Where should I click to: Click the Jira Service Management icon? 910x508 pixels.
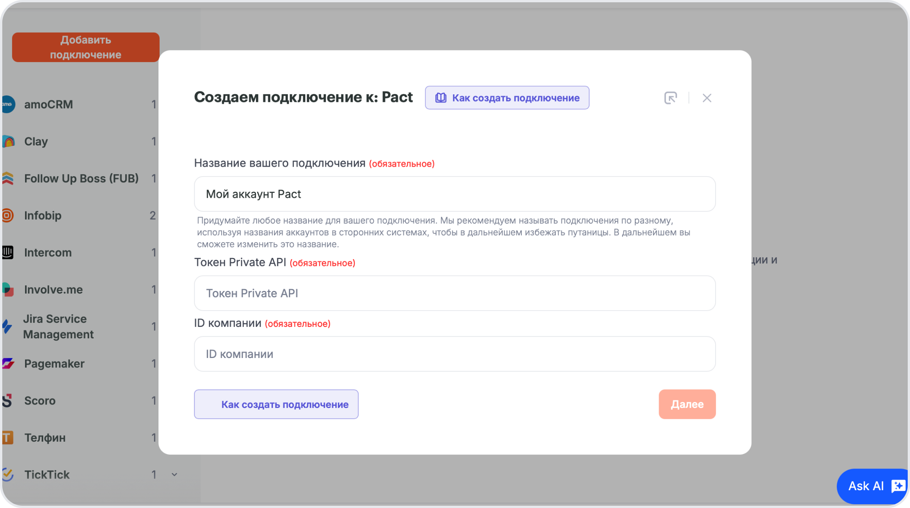[x=7, y=327]
